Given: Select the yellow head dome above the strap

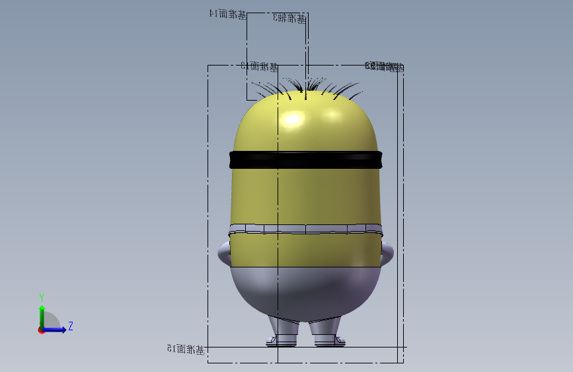Looking at the screenshot, I should pos(305,122).
